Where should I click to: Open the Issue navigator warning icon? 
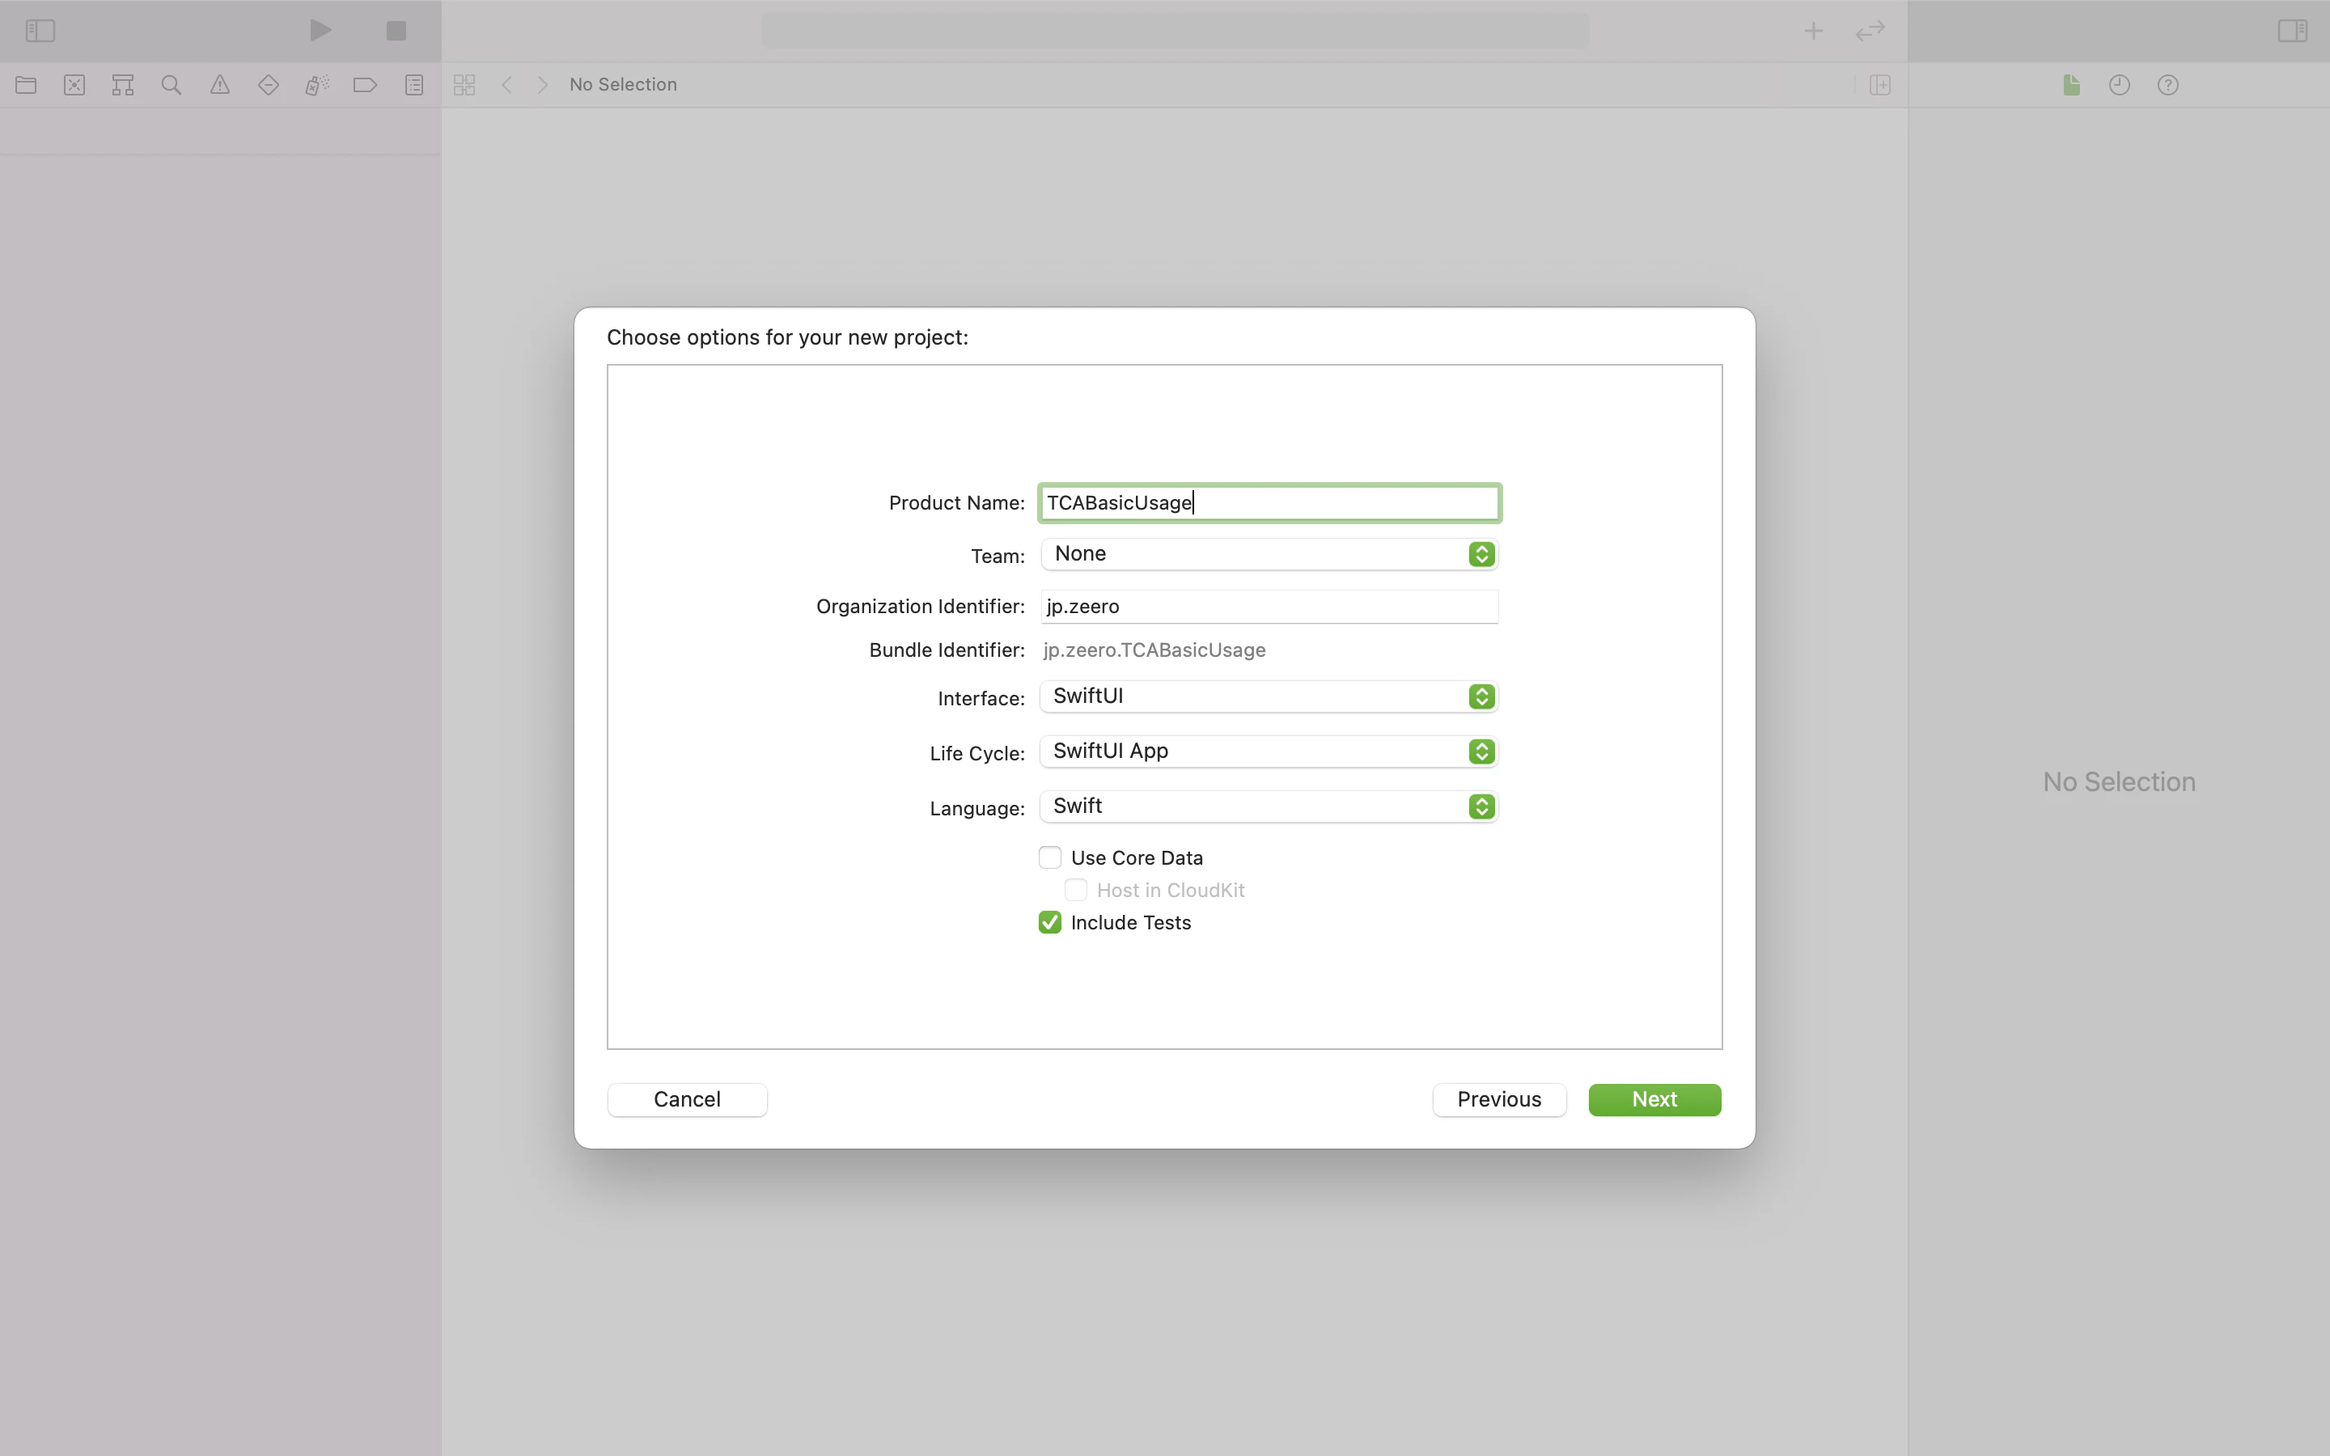coord(219,85)
